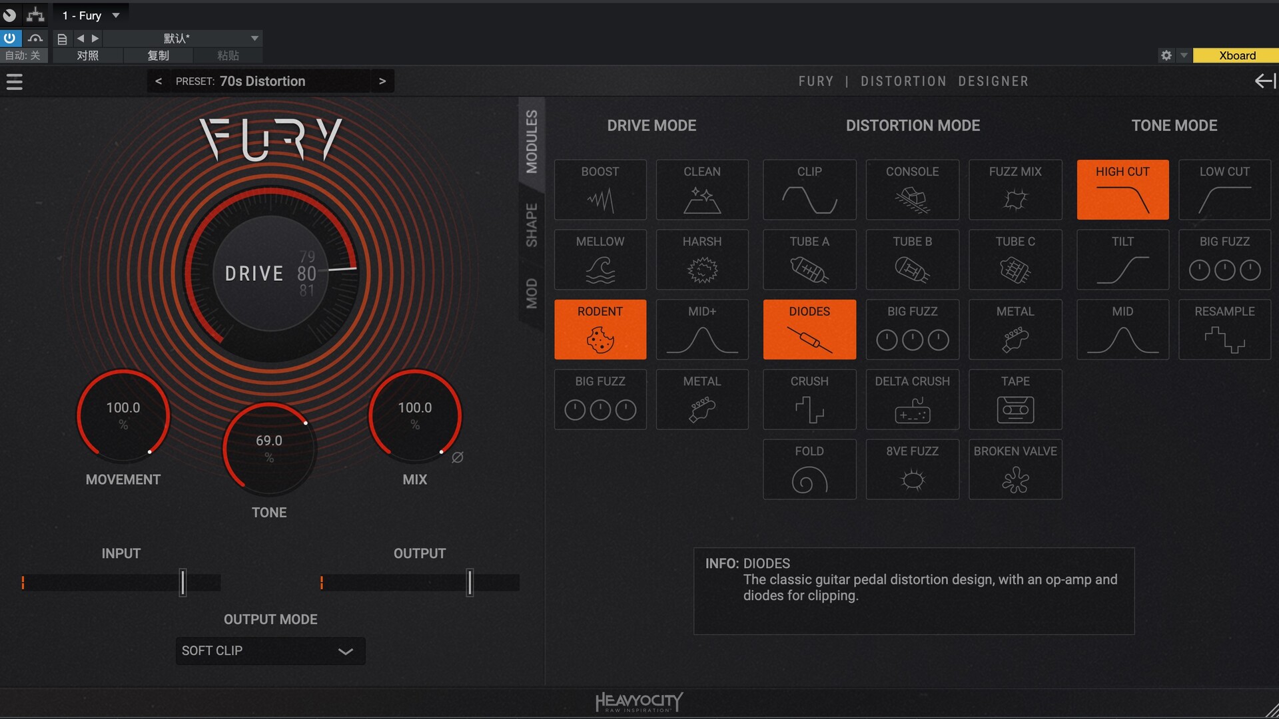Choose BIG FUZZ under Drive Mode
Image resolution: width=1279 pixels, height=719 pixels.
click(600, 399)
